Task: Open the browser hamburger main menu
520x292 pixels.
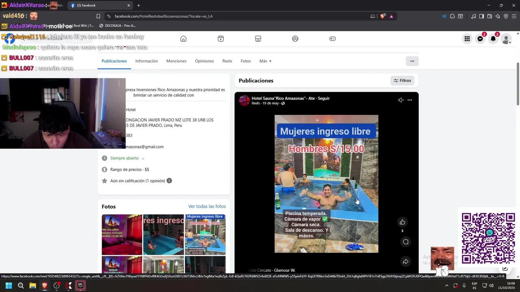Action: (x=514, y=16)
